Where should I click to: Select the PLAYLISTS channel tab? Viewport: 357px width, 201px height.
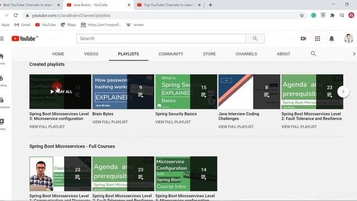pos(128,54)
